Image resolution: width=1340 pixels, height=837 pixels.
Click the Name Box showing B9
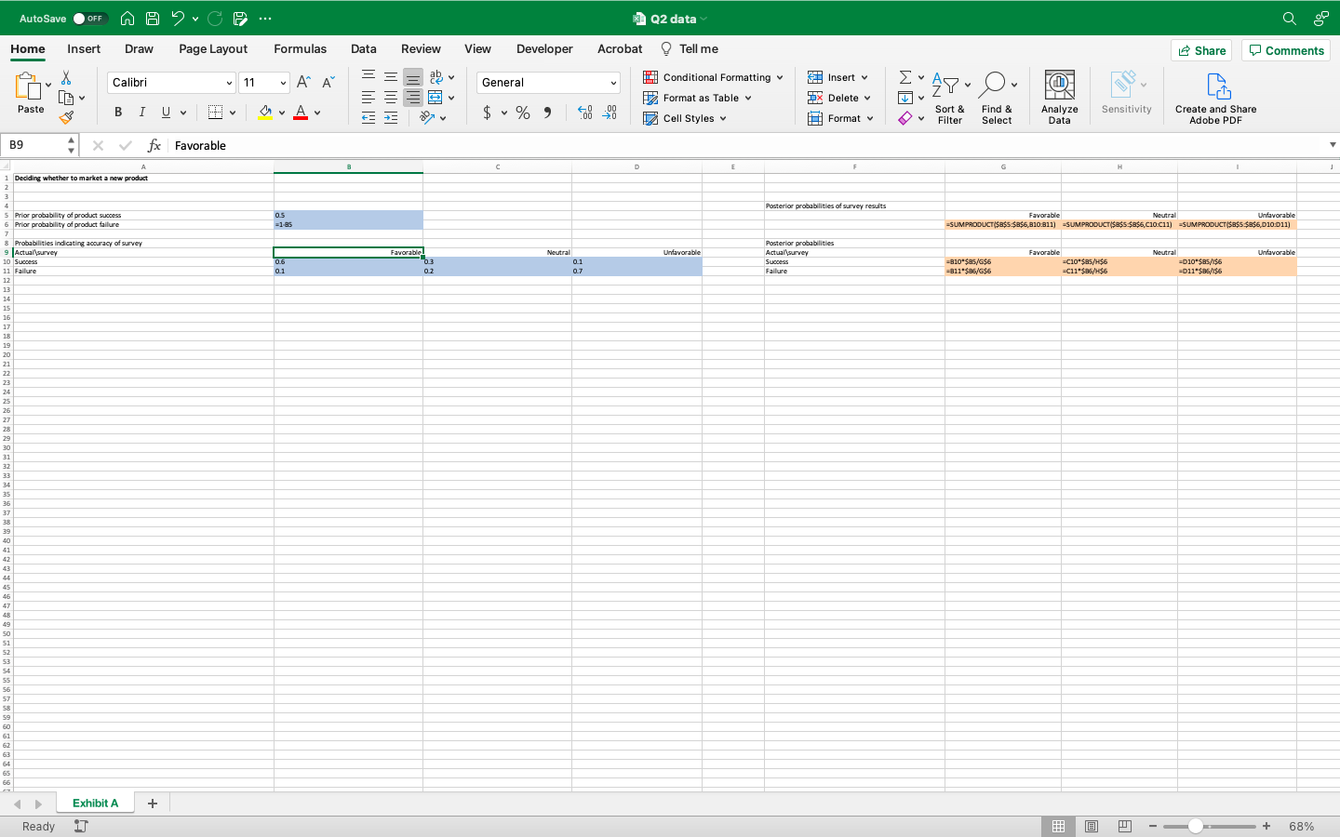coord(39,145)
